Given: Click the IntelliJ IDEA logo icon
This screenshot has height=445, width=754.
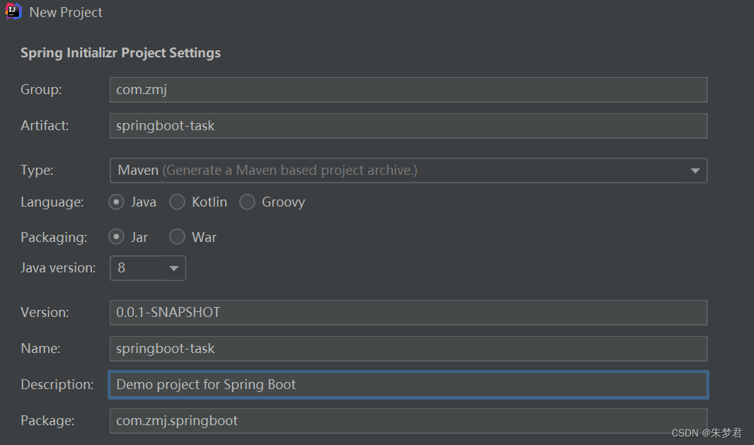Looking at the screenshot, I should (14, 12).
